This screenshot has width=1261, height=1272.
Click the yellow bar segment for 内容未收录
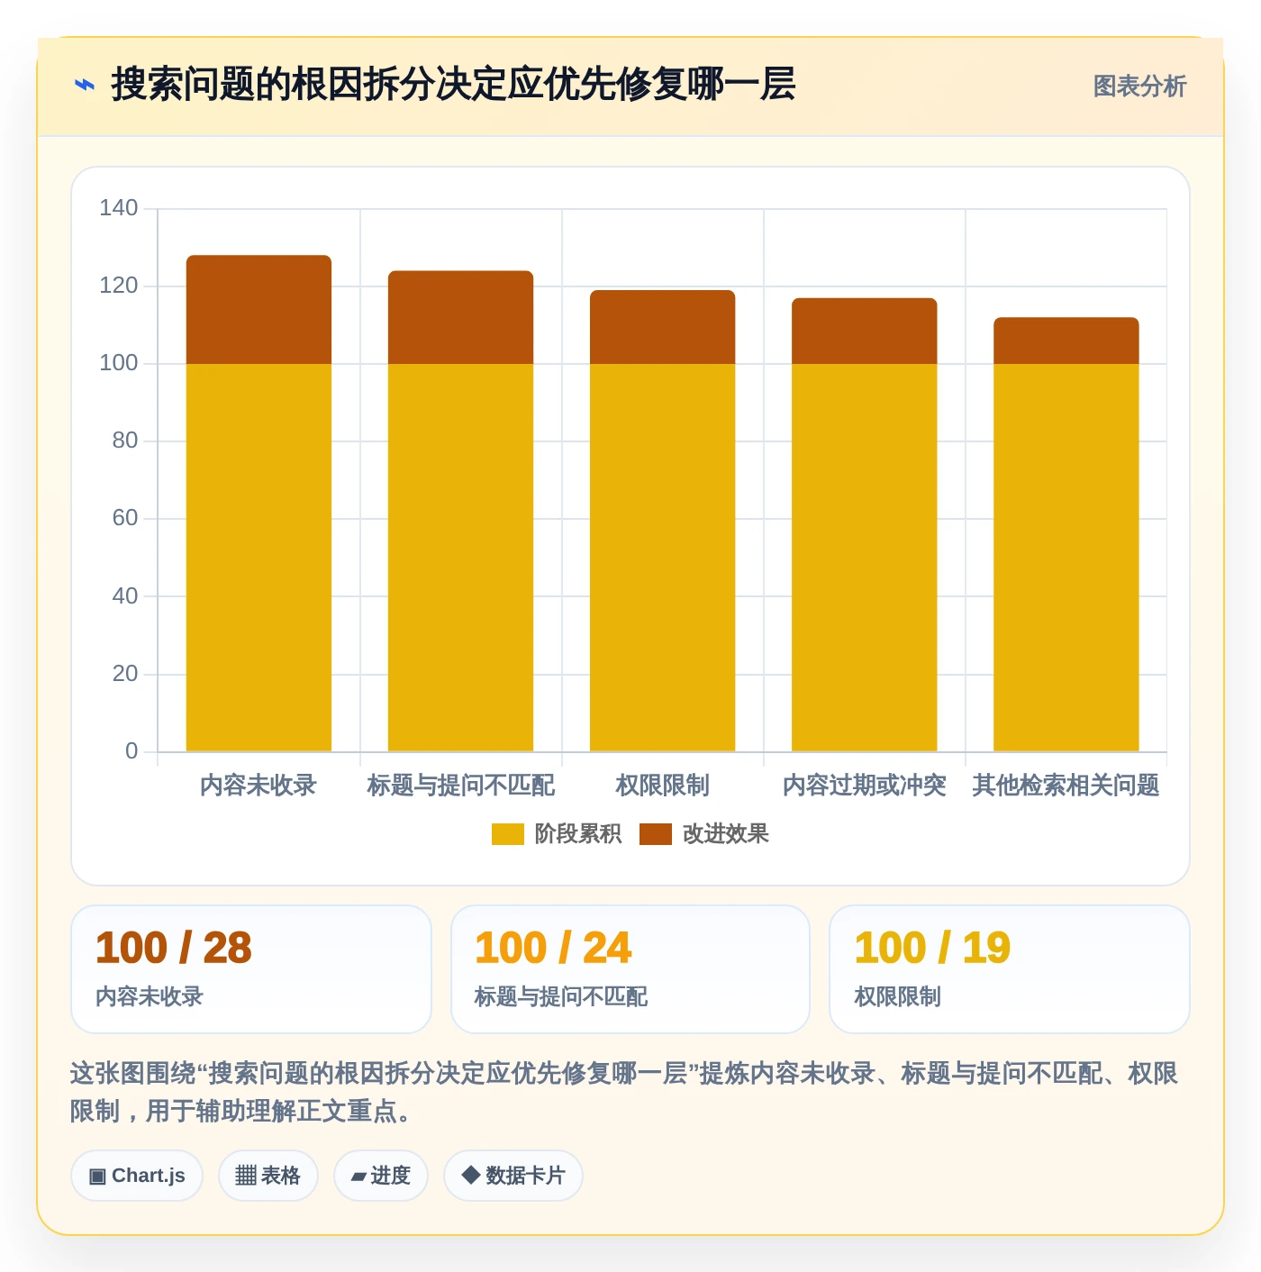tap(259, 558)
